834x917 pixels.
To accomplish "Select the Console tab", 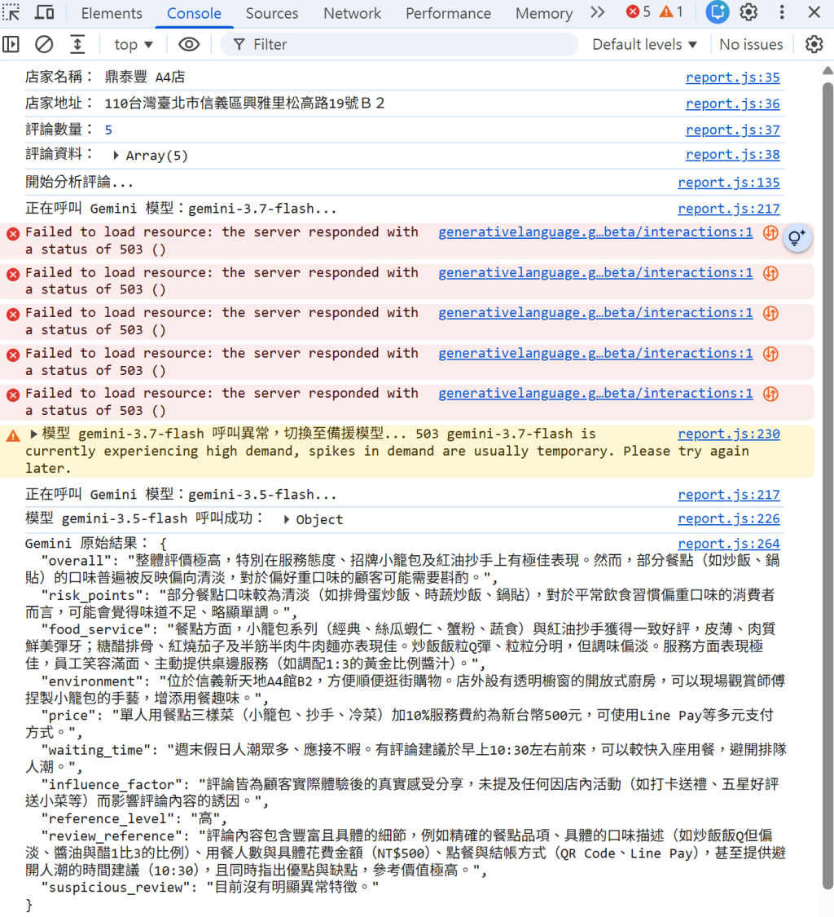I will point(194,13).
